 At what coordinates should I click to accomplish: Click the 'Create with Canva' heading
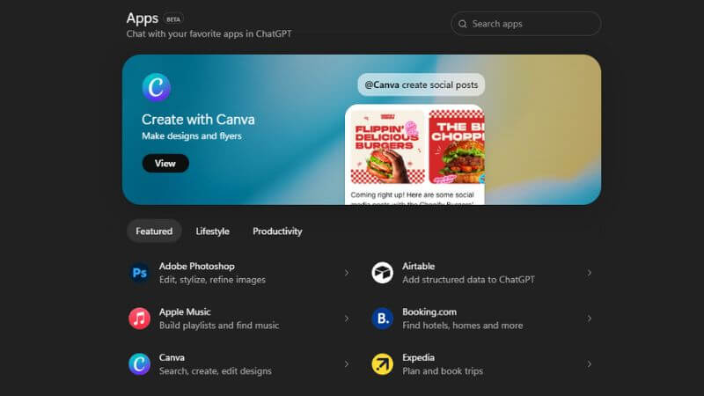pyautogui.click(x=198, y=120)
